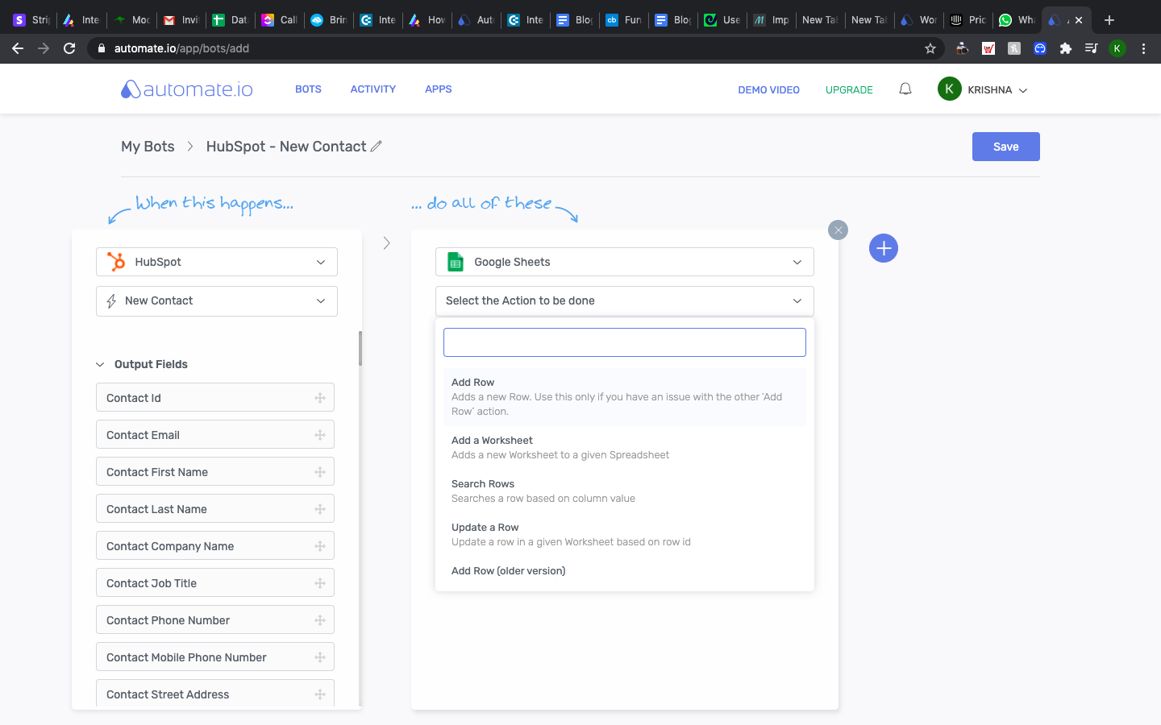1161x725 pixels.
Task: Choose the Update a Row action
Action: pyautogui.click(x=625, y=535)
